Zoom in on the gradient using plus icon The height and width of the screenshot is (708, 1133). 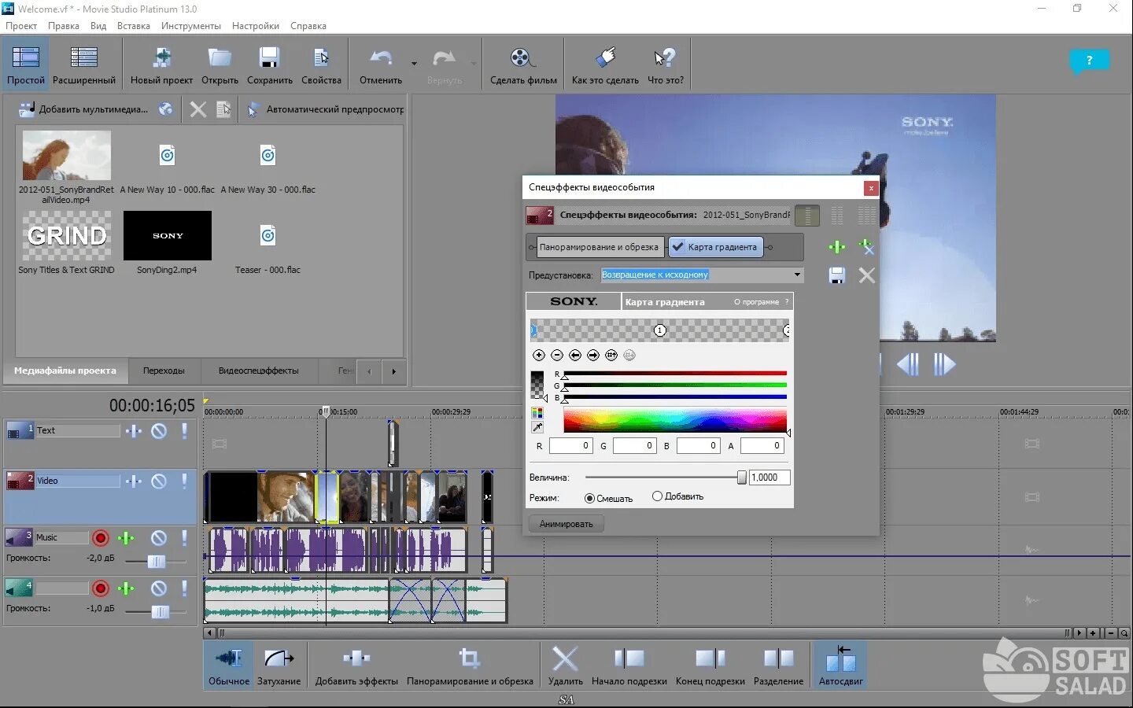(x=539, y=355)
